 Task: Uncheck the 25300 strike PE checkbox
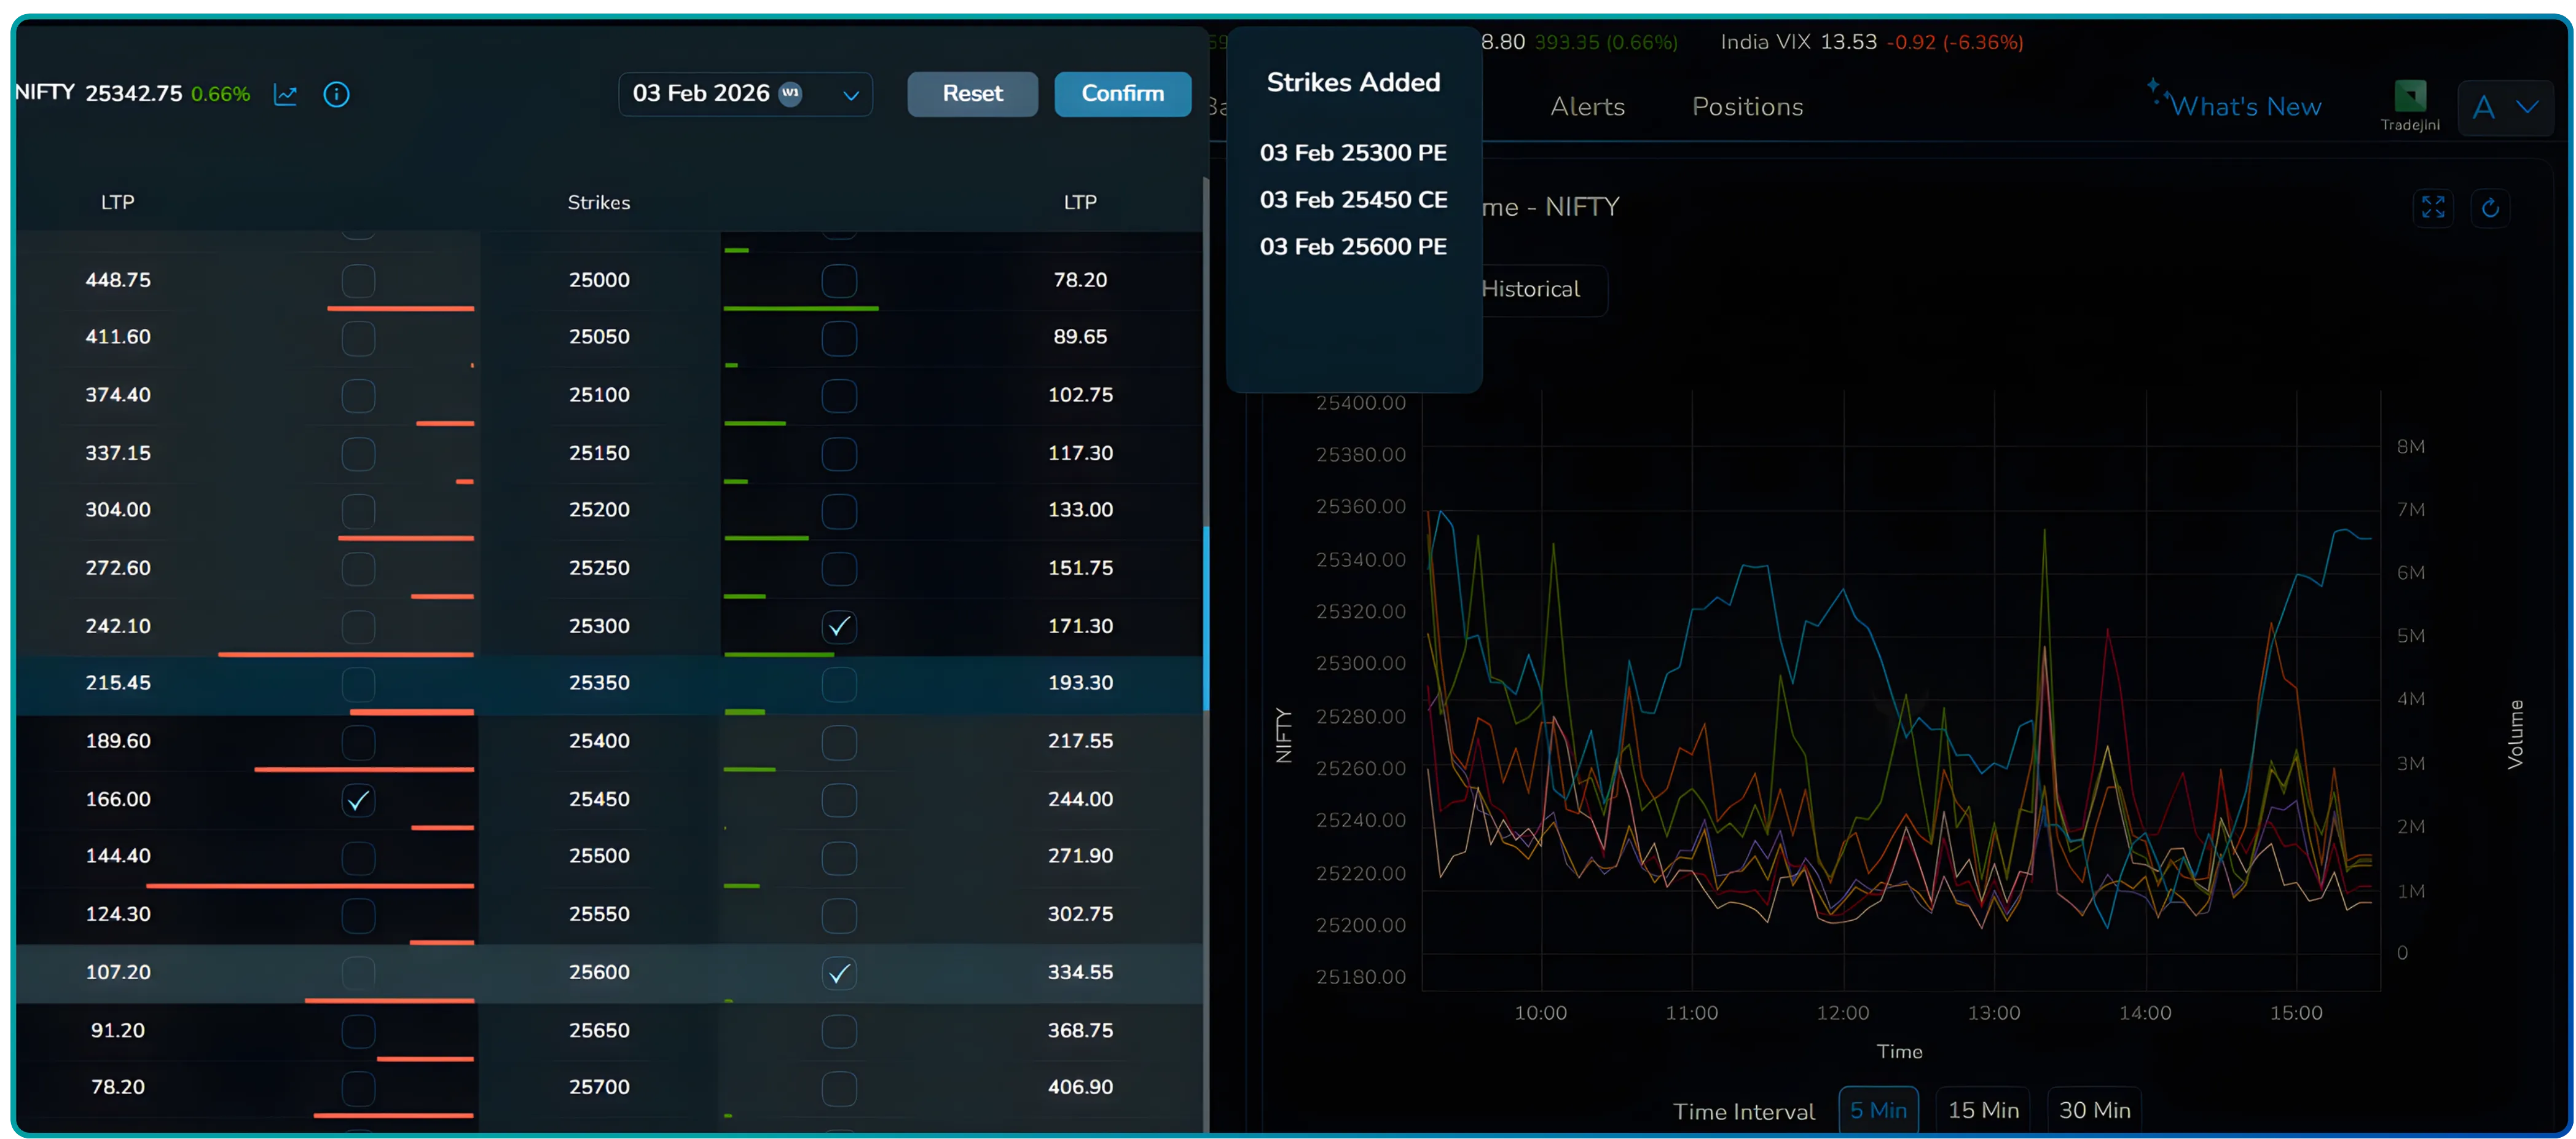pyautogui.click(x=838, y=626)
